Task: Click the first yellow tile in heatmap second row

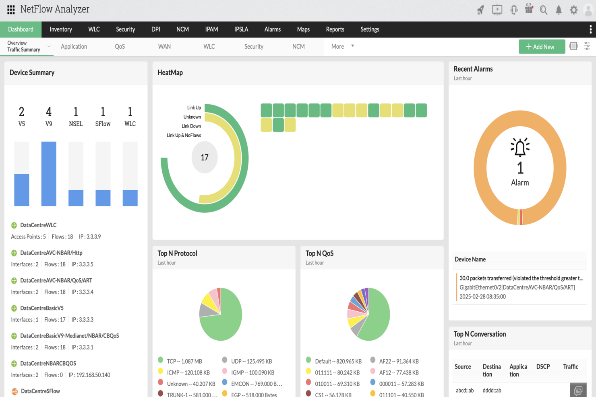Action: [x=266, y=125]
